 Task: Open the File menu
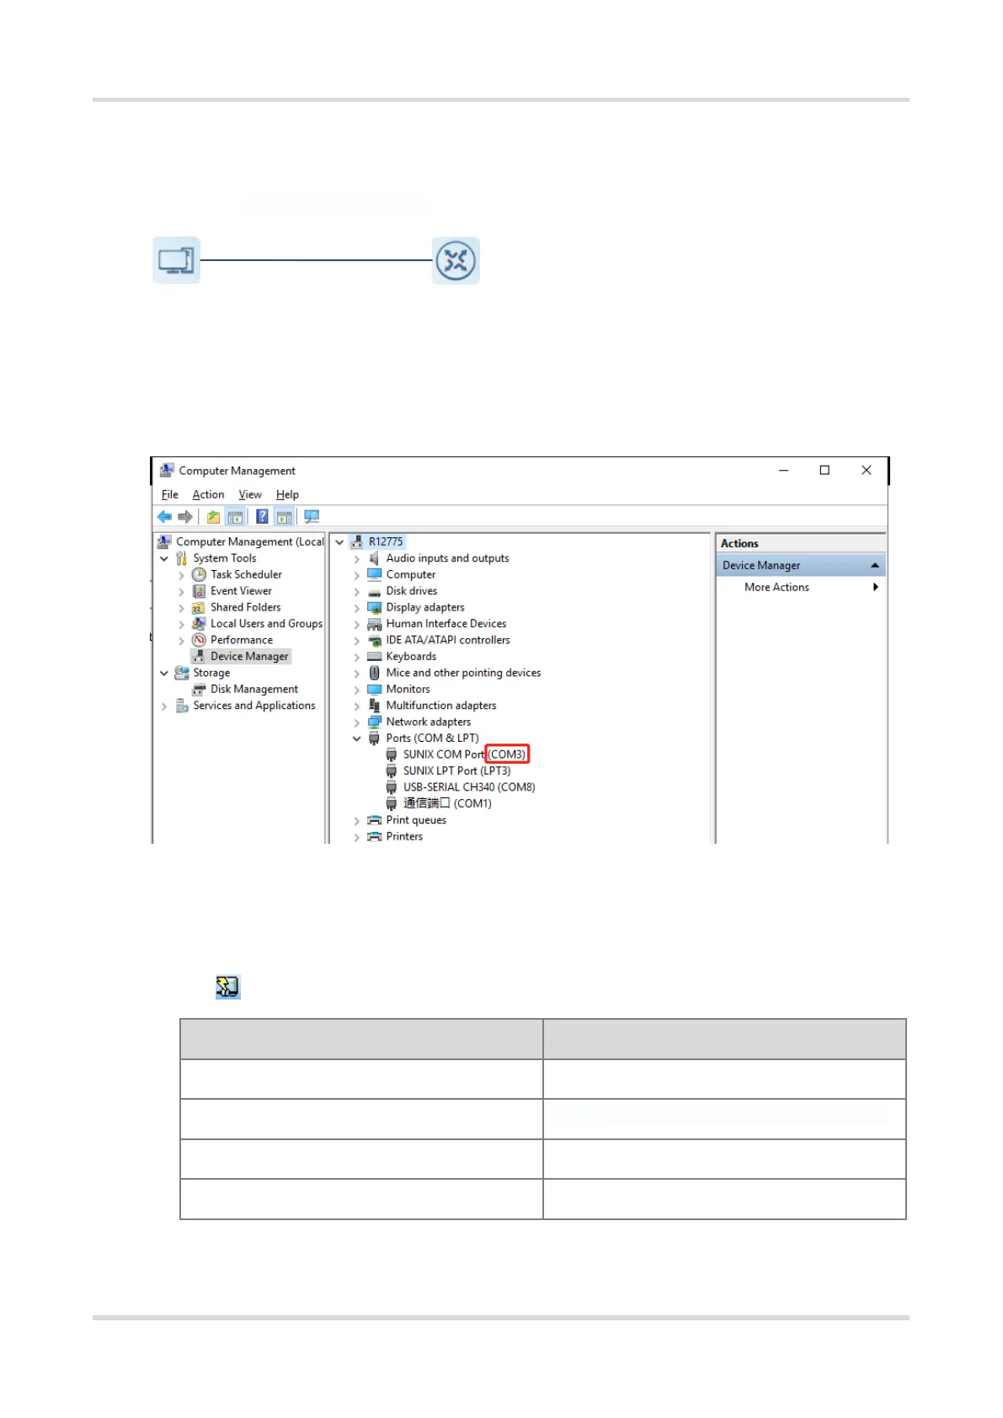pos(169,494)
